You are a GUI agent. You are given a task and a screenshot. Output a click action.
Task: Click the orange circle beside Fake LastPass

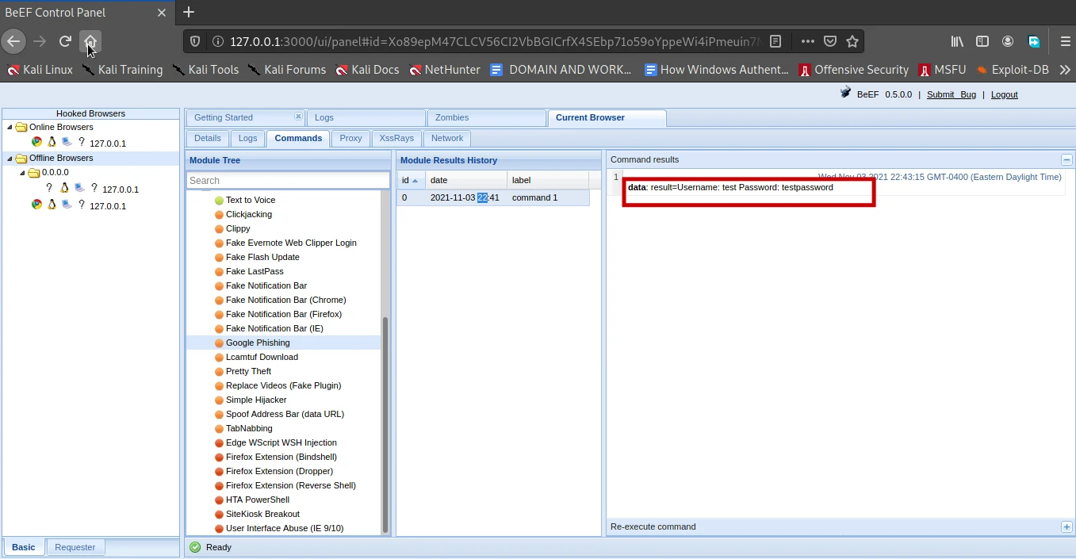tap(218, 271)
